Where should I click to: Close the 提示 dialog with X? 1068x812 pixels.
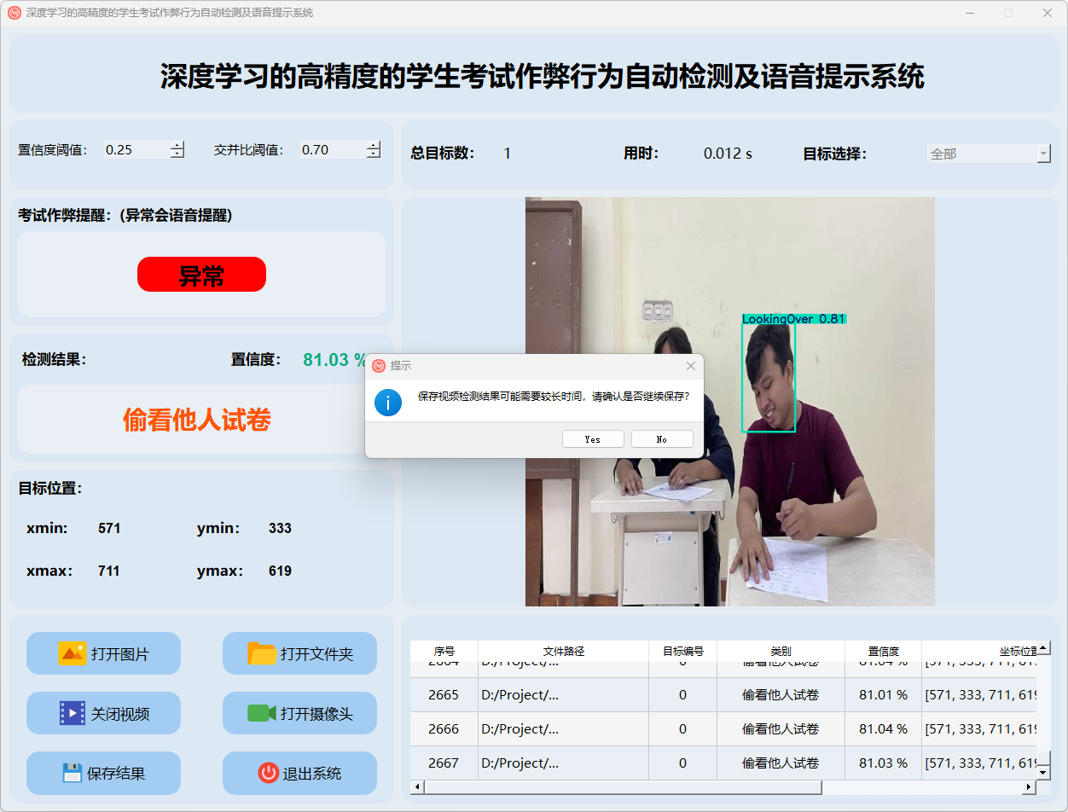tap(691, 366)
